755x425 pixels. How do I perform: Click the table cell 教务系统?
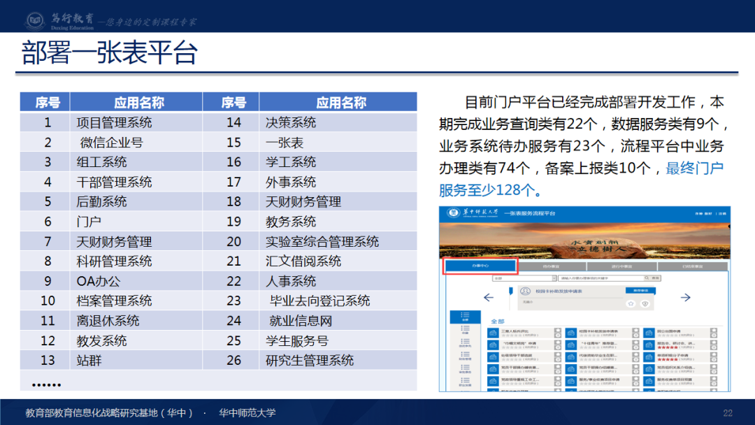click(291, 222)
